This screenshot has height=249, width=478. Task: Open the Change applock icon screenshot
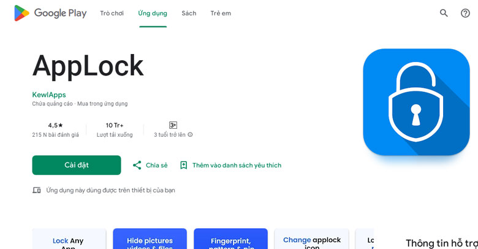coord(311,239)
